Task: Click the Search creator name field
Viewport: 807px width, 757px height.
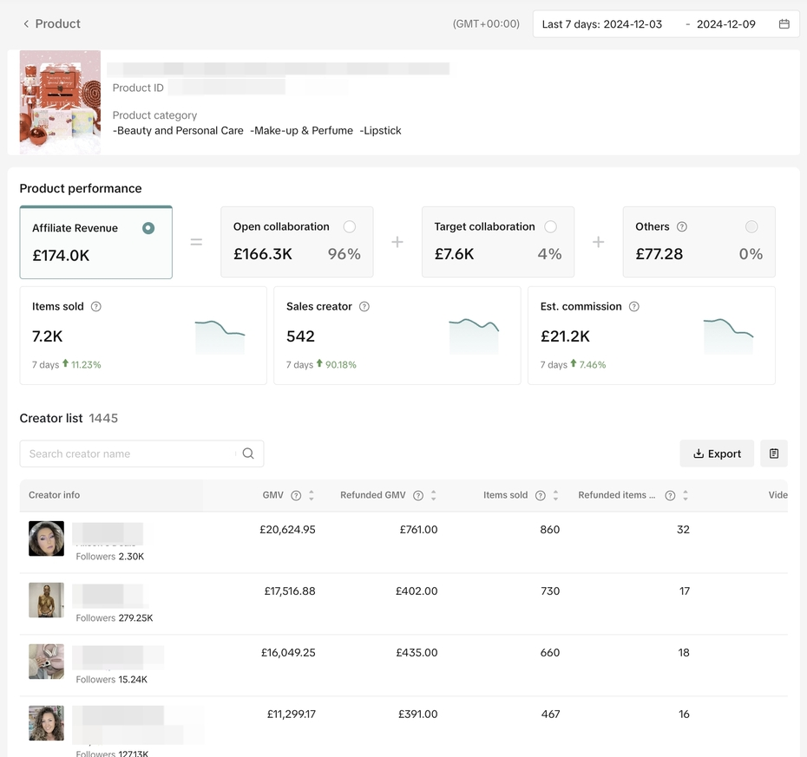Action: (128, 454)
